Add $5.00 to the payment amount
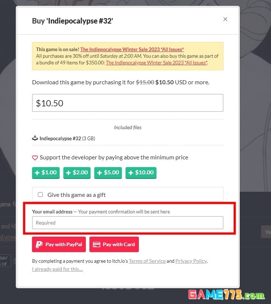This screenshot has height=304, width=271. (x=108, y=173)
